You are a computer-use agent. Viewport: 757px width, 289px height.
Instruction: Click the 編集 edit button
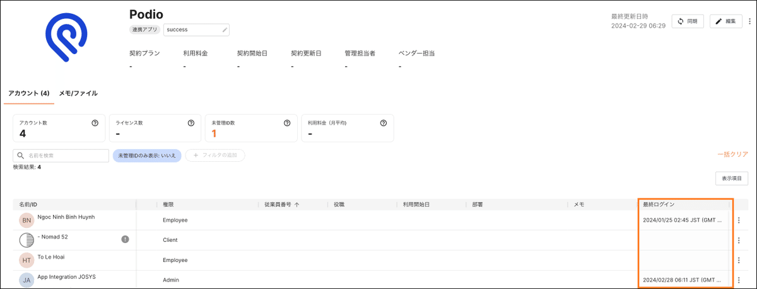[726, 21]
